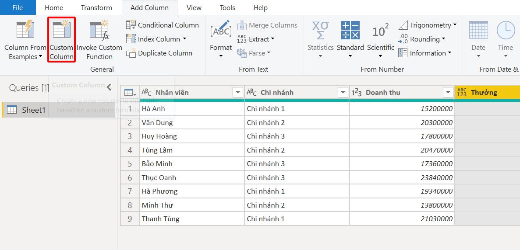Select the Sheet1 query
This screenshot has width=520, height=250.
point(58,110)
